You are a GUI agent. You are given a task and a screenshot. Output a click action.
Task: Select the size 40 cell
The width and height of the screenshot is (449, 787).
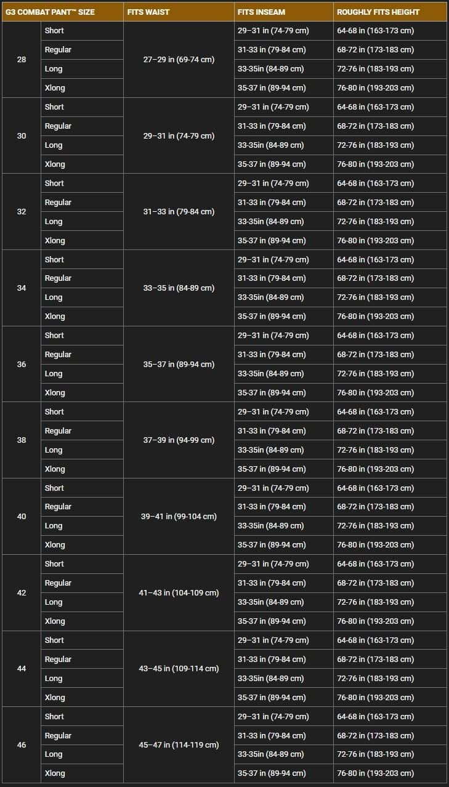[x=22, y=516]
